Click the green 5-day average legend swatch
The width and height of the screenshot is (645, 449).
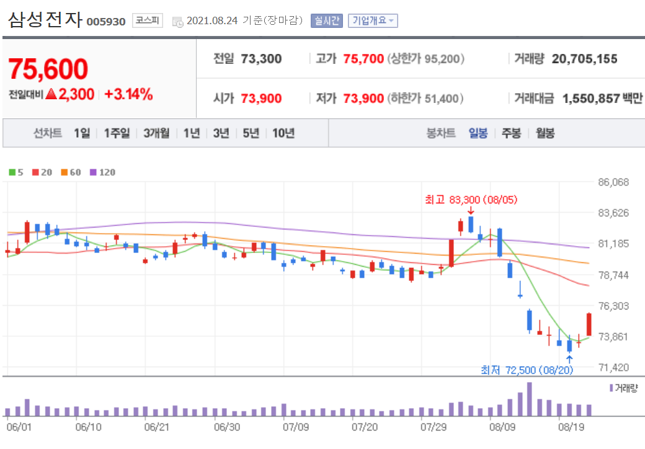(12, 172)
